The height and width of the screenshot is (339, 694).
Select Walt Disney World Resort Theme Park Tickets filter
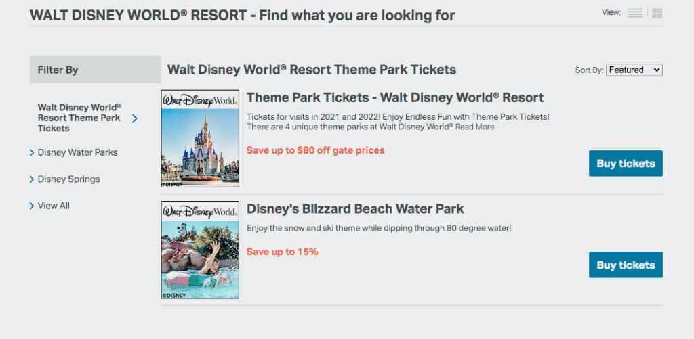(x=80, y=118)
